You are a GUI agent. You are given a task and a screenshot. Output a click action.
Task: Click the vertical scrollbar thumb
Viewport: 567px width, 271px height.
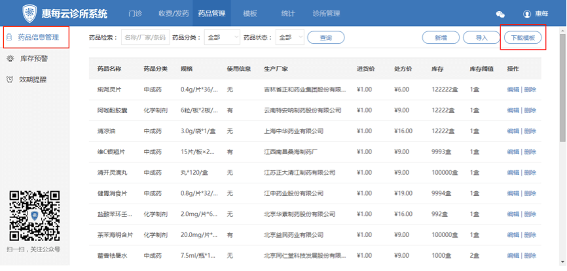coord(562,88)
